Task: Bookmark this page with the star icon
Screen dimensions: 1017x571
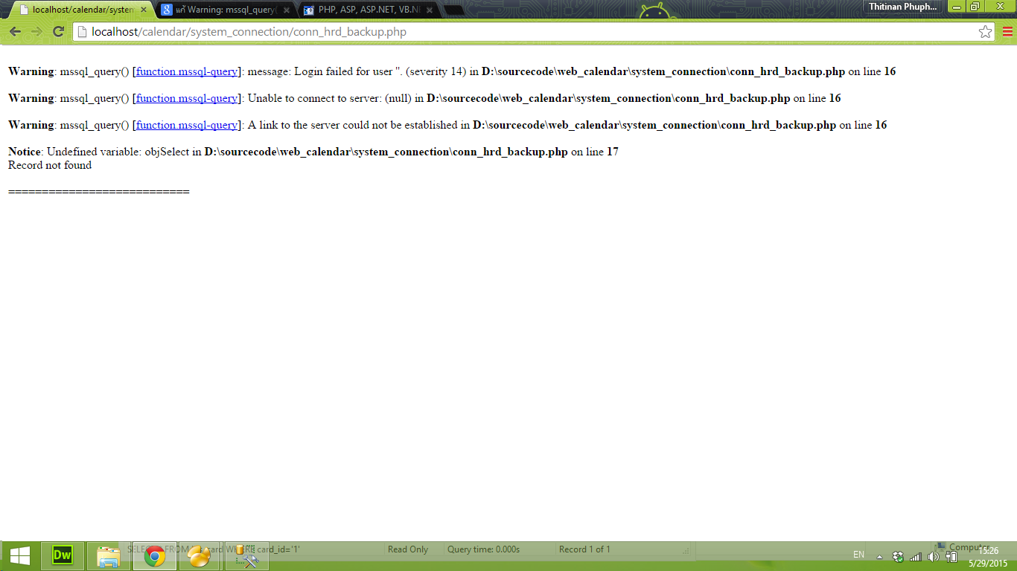Action: click(x=985, y=32)
